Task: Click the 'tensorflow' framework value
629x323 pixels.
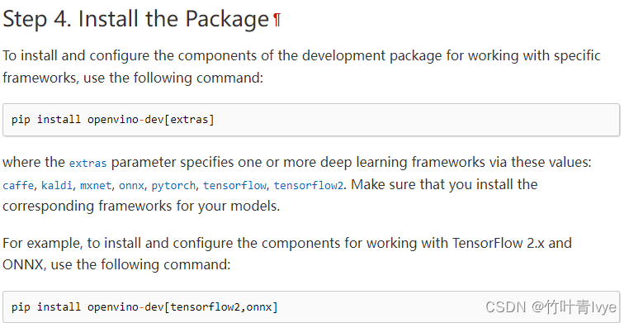Action: (234, 185)
